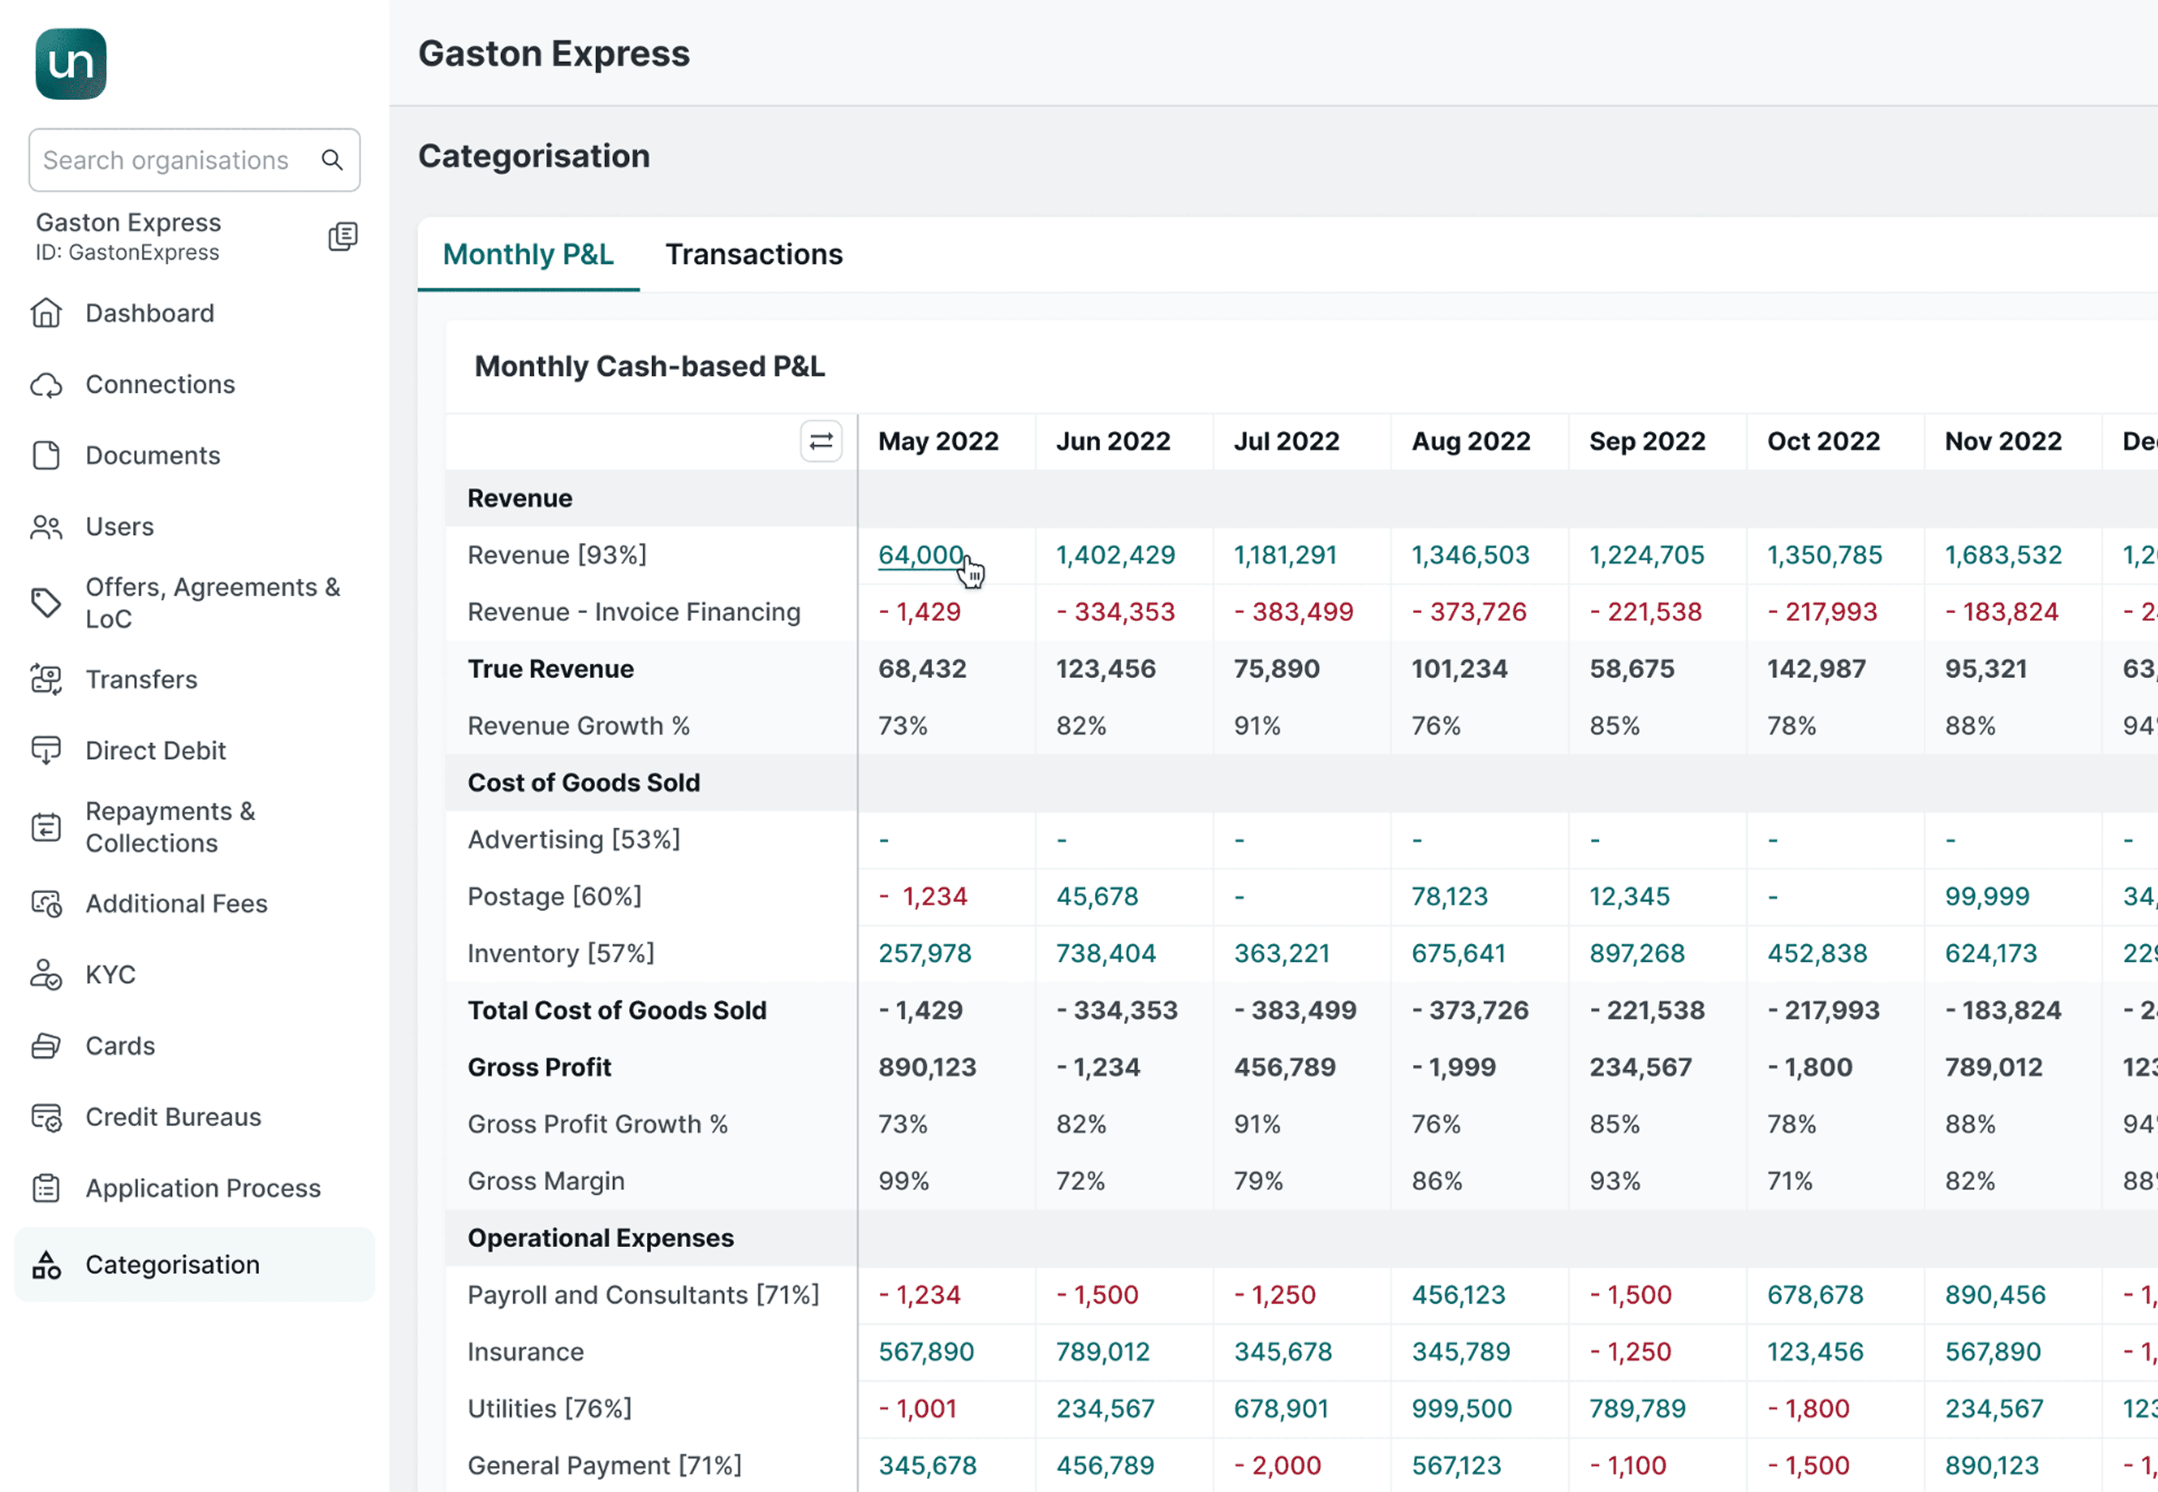Click the Documents file icon
Image resolution: width=2158 pixels, height=1492 pixels.
click(x=46, y=455)
